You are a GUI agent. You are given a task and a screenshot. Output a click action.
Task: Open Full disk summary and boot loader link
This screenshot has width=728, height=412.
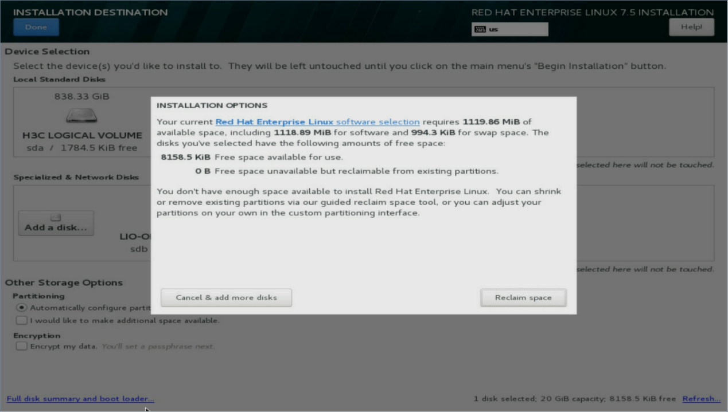(80, 399)
